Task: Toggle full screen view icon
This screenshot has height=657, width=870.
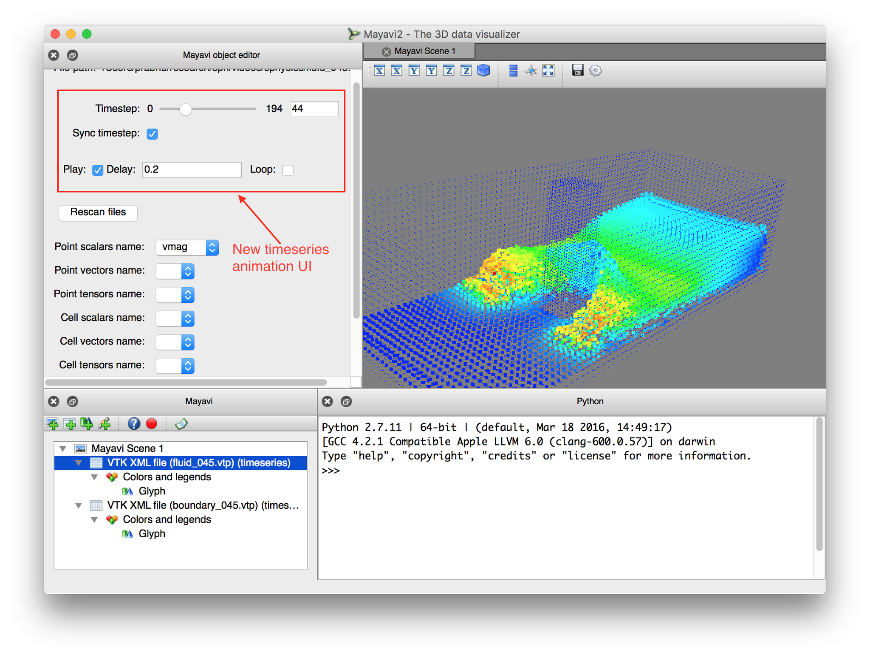Action: coord(548,70)
